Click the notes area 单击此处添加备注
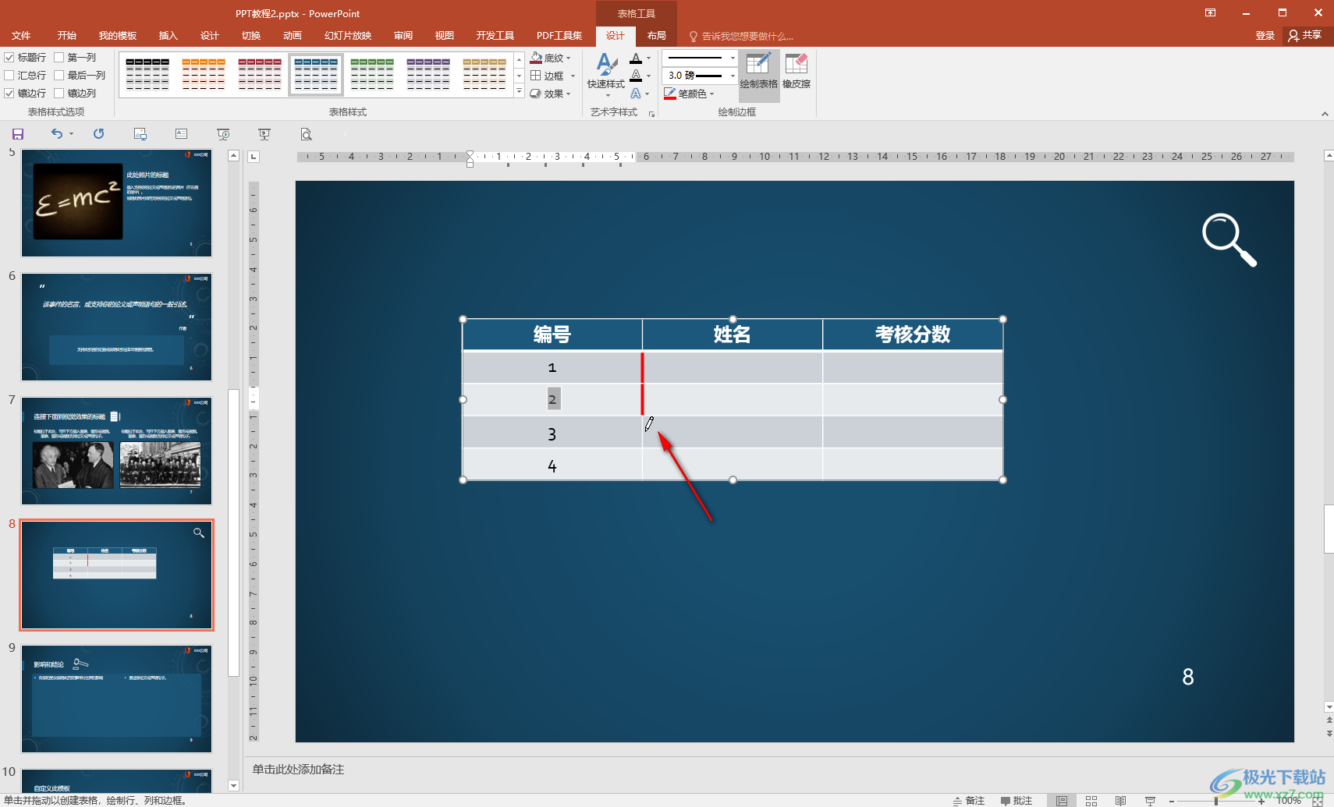Viewport: 1334px width, 807px height. (298, 770)
